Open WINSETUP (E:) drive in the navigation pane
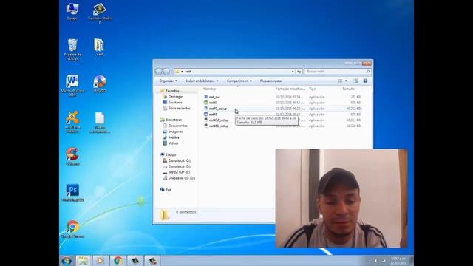 179,172
